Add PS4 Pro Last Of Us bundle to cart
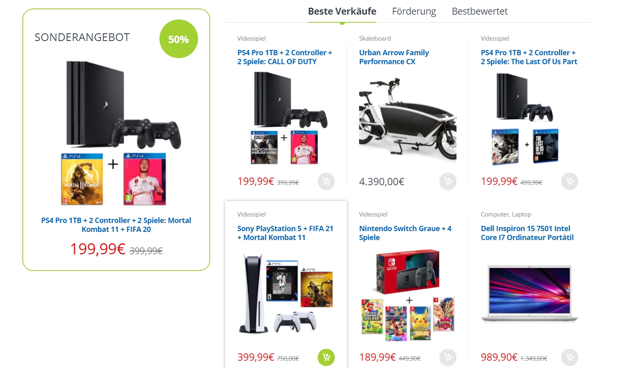The height and width of the screenshot is (368, 620). point(570,181)
